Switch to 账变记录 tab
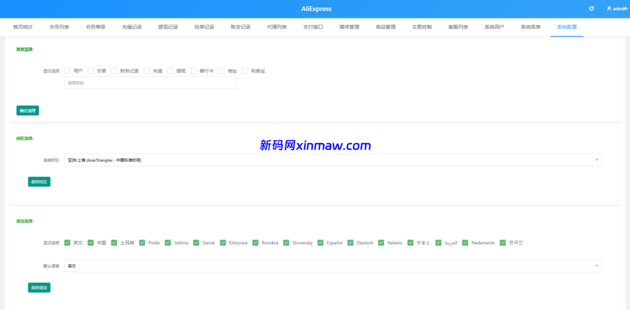This screenshot has height=310, width=630. 241,27
